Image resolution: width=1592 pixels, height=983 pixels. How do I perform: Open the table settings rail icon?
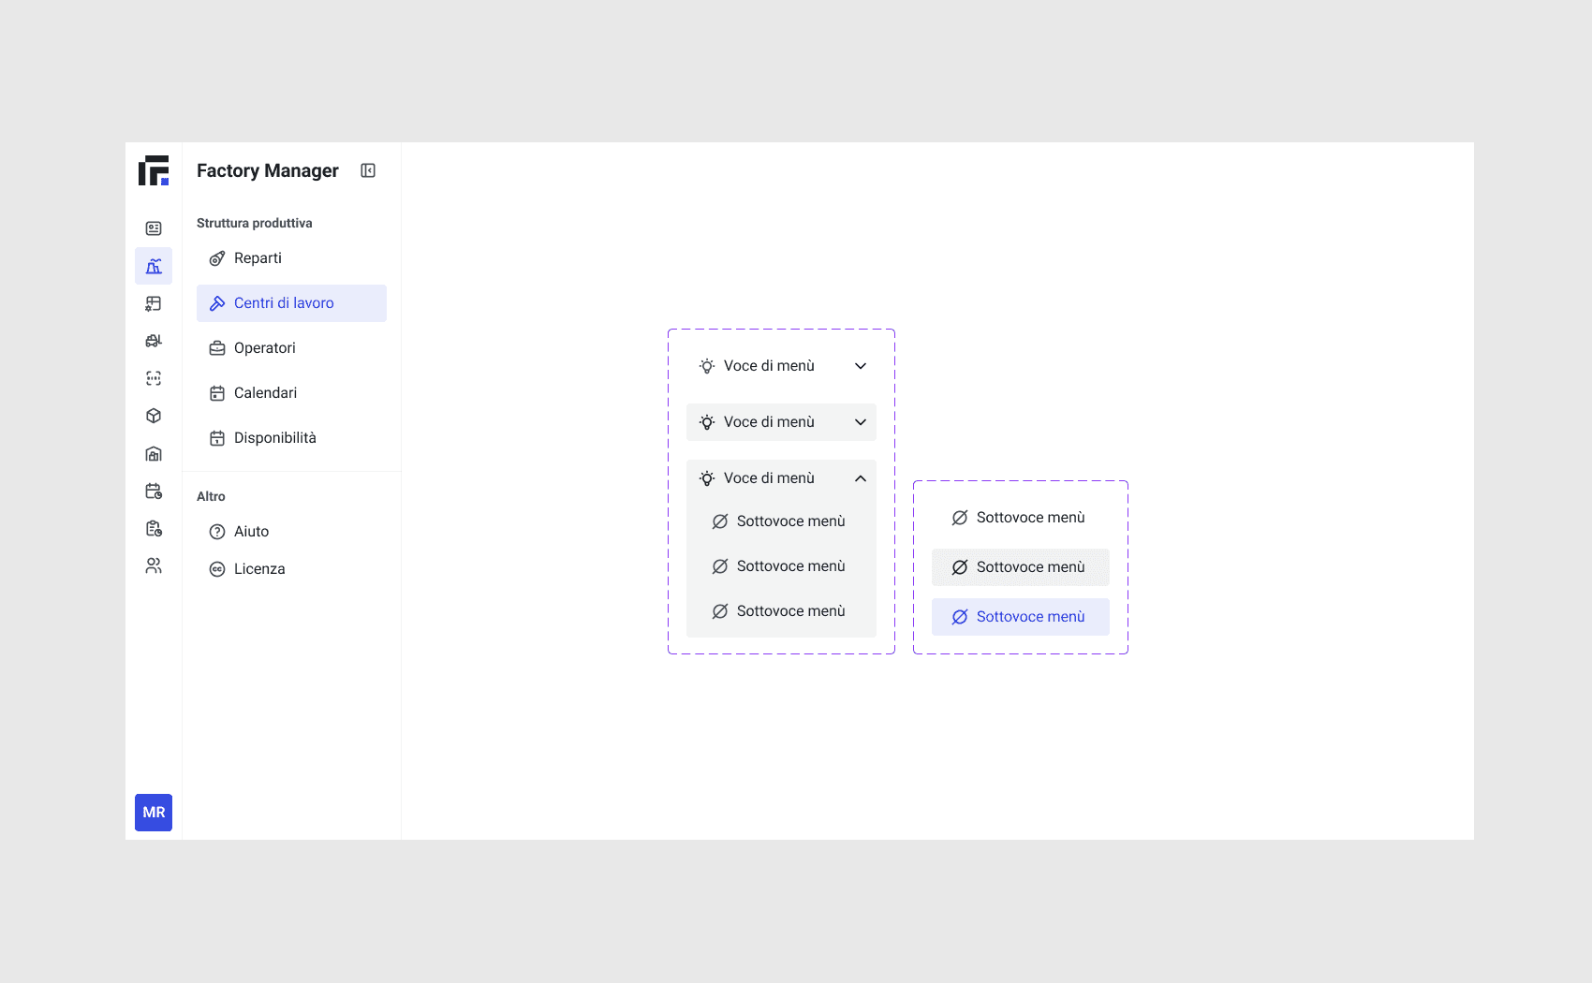pyautogui.click(x=154, y=303)
